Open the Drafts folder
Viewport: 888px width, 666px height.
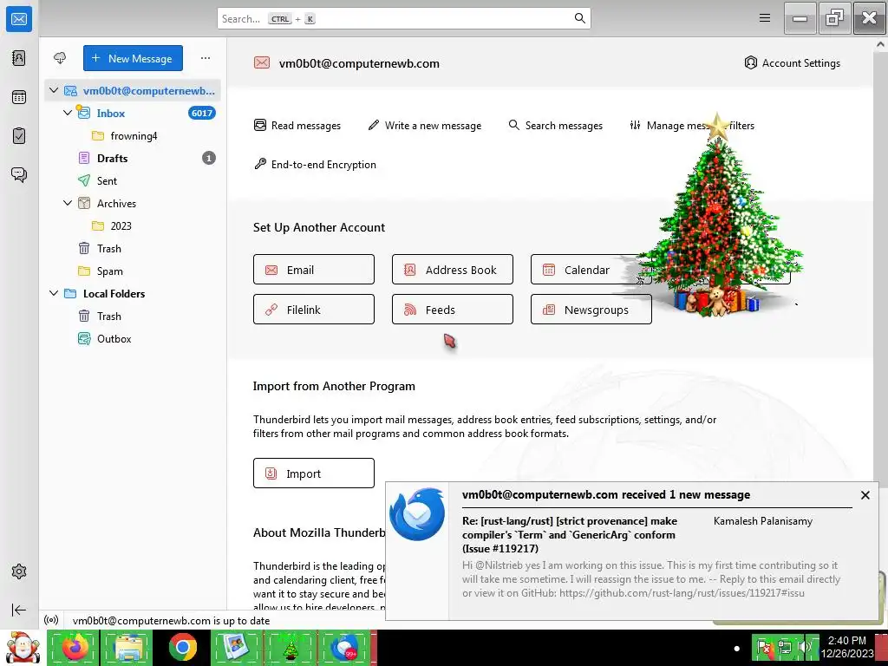pos(133,159)
